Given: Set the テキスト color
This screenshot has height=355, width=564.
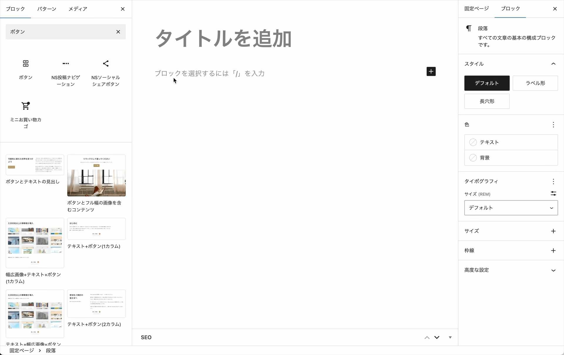Looking at the screenshot, I should click(511, 142).
